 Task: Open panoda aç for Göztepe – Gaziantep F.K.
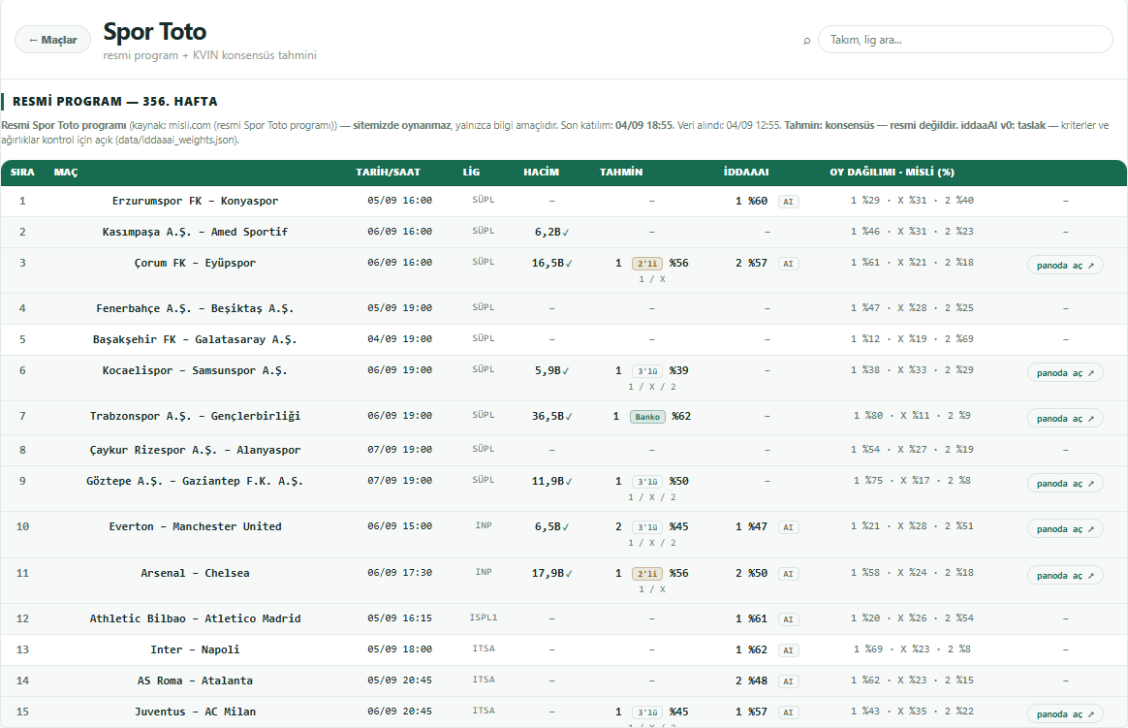(x=1065, y=484)
